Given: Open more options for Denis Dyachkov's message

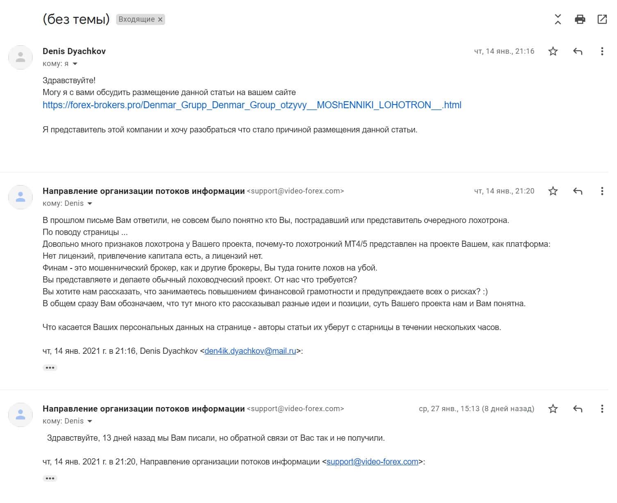Looking at the screenshot, I should tap(602, 52).
